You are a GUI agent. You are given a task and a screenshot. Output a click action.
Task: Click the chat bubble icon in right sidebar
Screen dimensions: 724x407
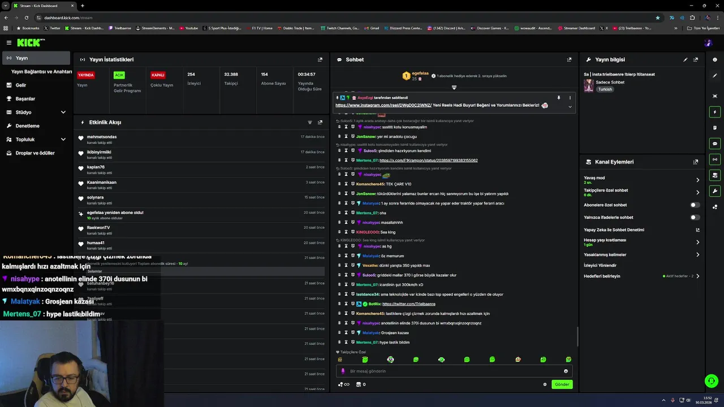(715, 144)
